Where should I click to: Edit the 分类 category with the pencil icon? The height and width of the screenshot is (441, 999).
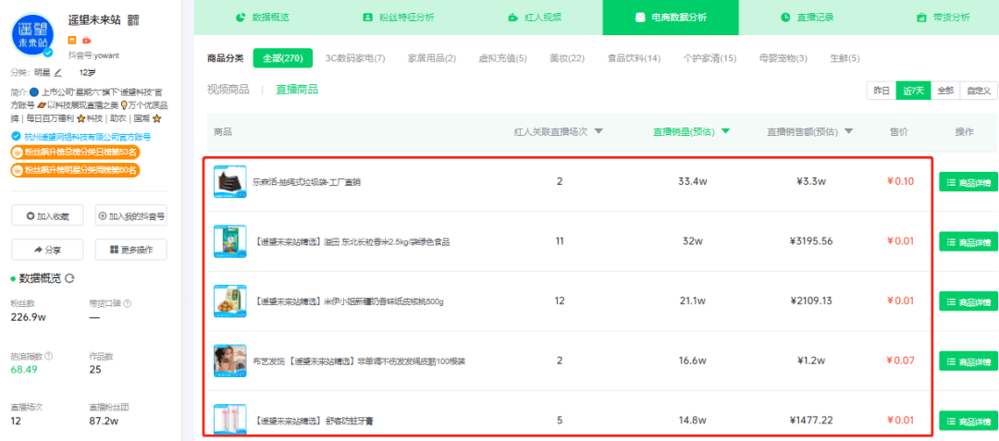coord(58,72)
